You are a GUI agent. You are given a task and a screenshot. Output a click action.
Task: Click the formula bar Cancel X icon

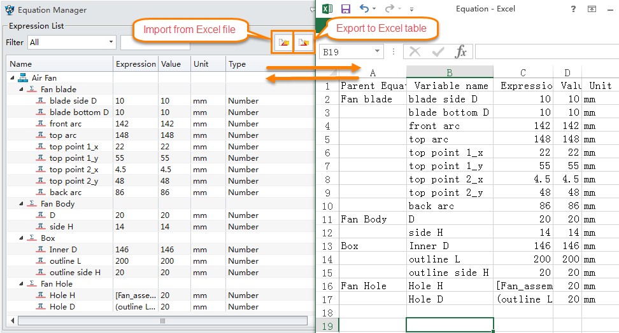point(415,51)
